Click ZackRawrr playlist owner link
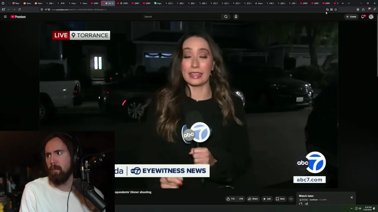The image size is (378, 212). (x=314, y=200)
